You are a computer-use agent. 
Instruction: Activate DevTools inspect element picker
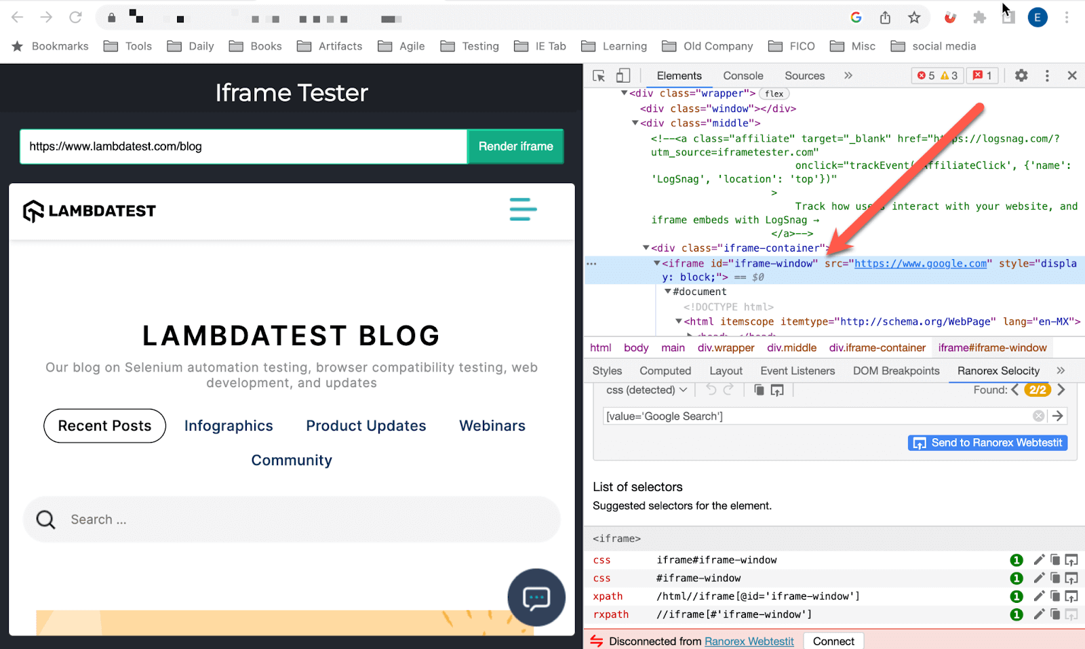(x=599, y=76)
